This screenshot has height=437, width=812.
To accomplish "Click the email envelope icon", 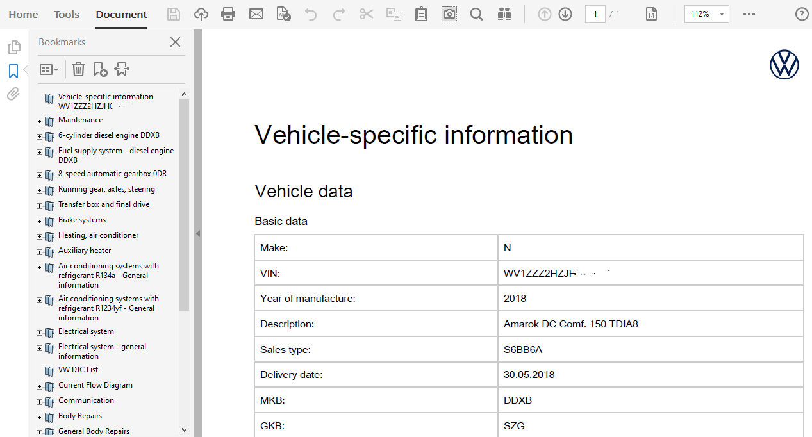I will tap(256, 14).
